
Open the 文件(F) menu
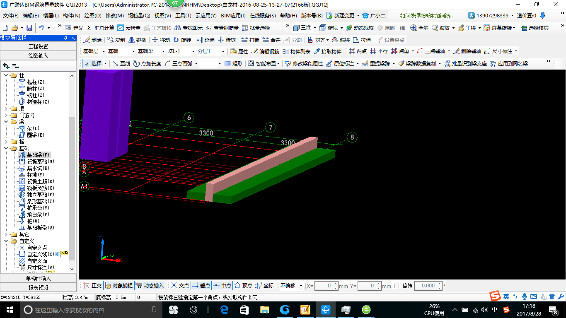(10, 16)
